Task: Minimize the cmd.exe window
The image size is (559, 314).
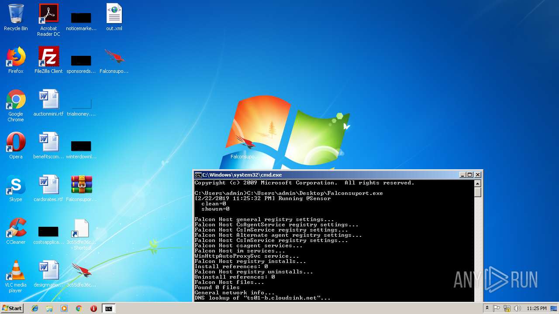Action: 462,175
